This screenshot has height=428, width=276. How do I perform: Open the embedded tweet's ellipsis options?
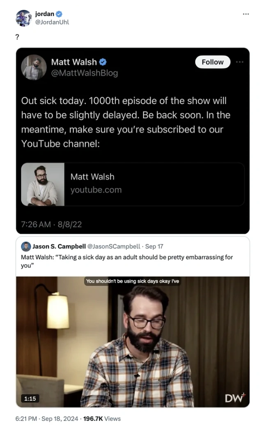coord(240,62)
